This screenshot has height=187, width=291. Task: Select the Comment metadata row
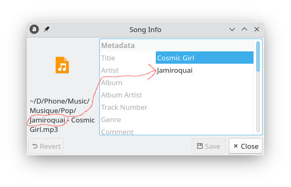coord(177,131)
